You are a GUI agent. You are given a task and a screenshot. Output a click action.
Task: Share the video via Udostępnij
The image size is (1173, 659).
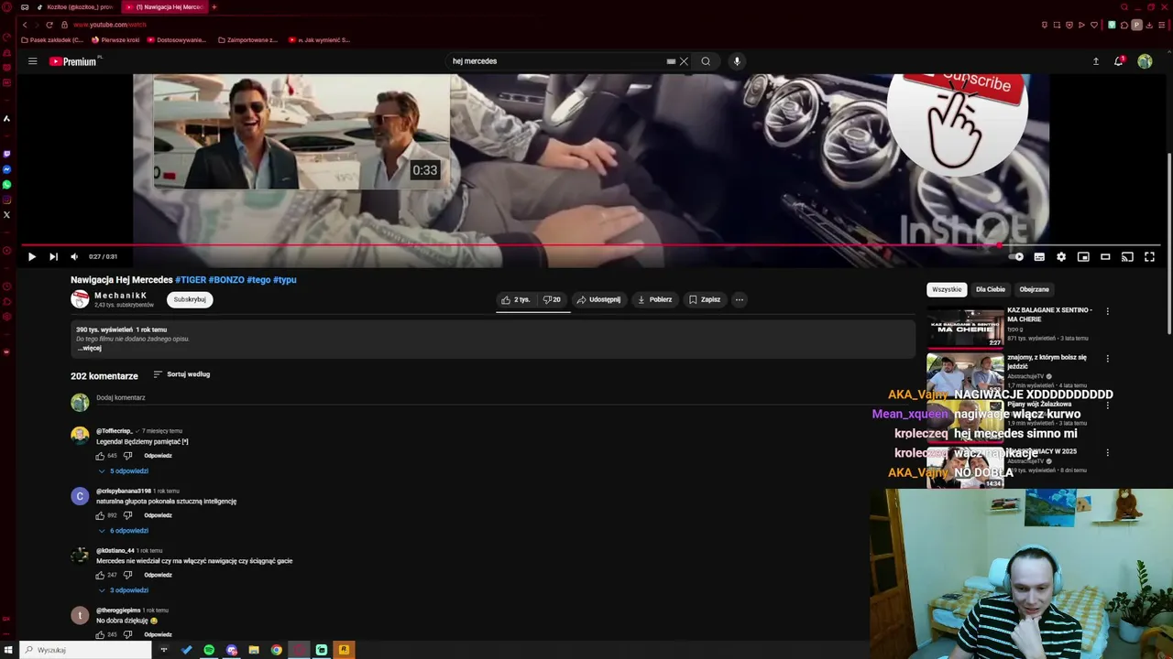coord(598,299)
